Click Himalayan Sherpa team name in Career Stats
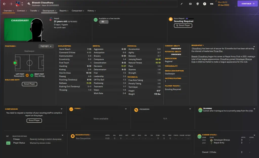 click(222, 140)
